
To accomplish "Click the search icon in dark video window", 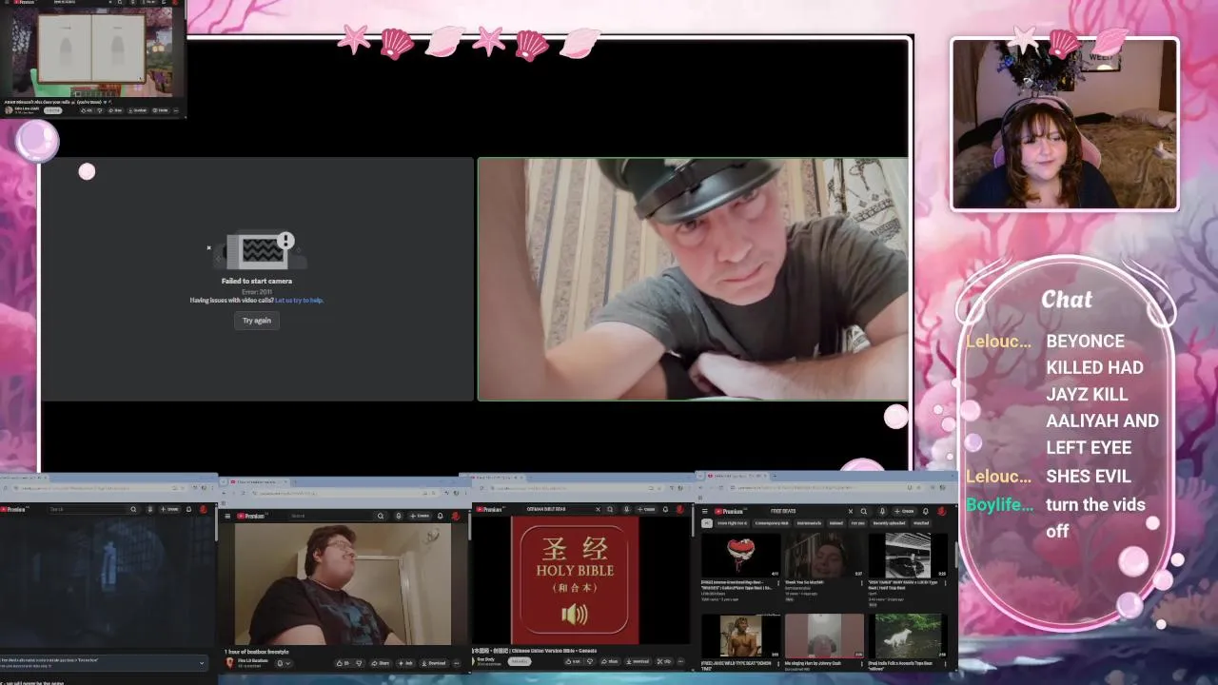I will 133,509.
